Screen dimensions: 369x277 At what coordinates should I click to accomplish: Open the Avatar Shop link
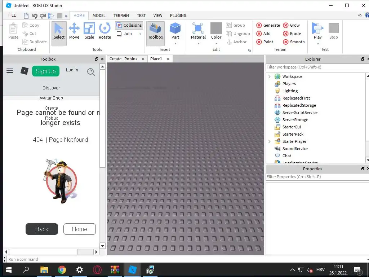coord(51,98)
